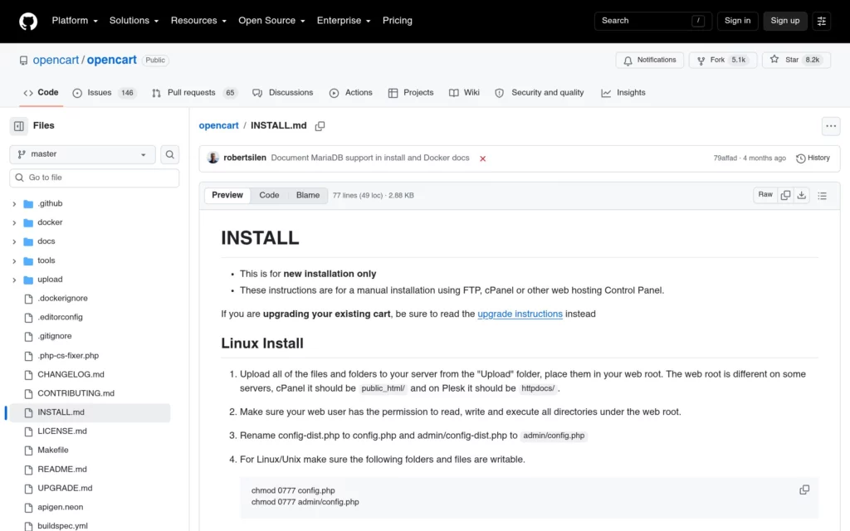Open the GitHub logo homepage
Viewport: 850px width, 531px height.
click(x=28, y=21)
